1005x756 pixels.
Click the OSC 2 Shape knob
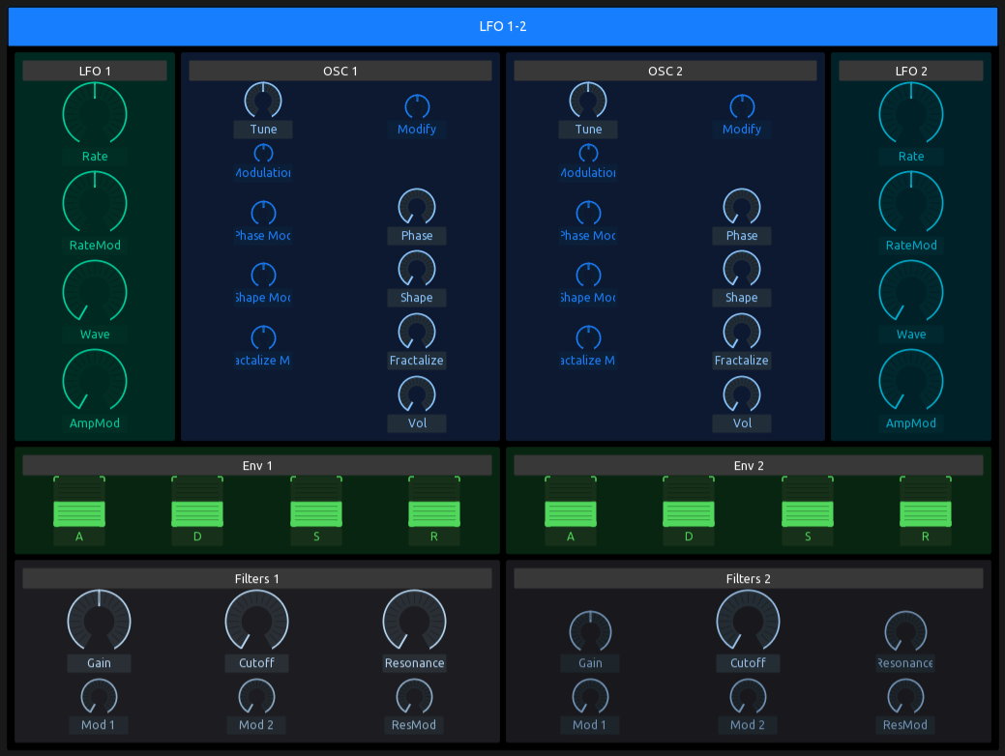click(x=742, y=269)
